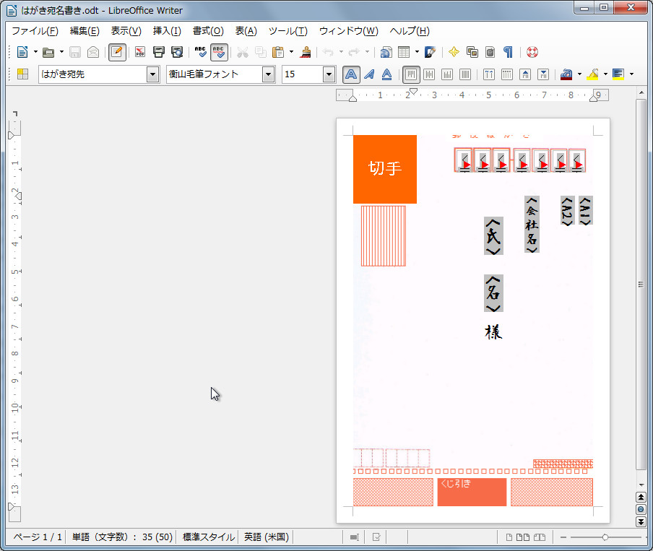Open the ウィンドウ(W) menu
The height and width of the screenshot is (551, 653).
coord(349,31)
